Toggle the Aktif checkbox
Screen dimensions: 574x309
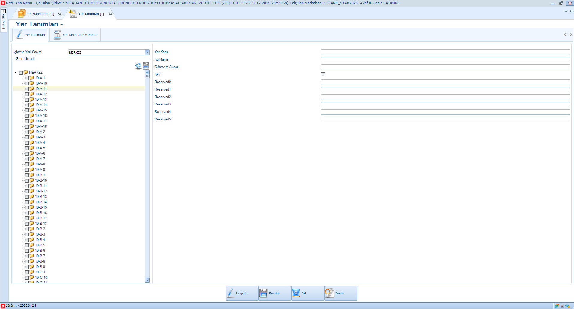[x=323, y=74]
